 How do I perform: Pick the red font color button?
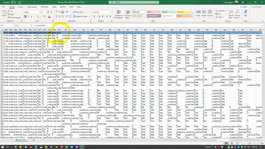coord(49,17)
